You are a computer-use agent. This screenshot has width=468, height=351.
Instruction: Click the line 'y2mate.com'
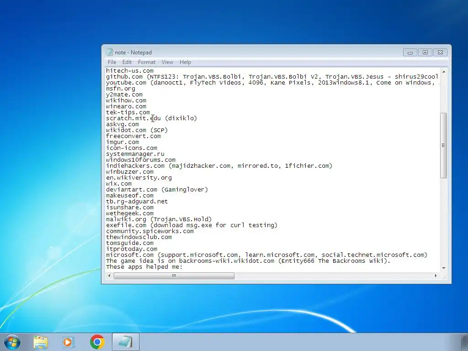tap(124, 95)
